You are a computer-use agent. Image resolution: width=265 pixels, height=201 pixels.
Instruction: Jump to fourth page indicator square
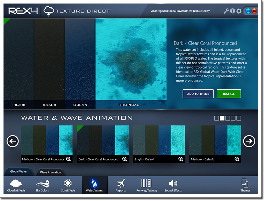point(233,118)
